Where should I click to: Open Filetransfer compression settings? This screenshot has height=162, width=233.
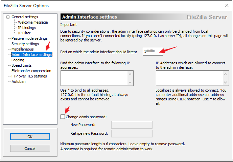(x=31, y=71)
